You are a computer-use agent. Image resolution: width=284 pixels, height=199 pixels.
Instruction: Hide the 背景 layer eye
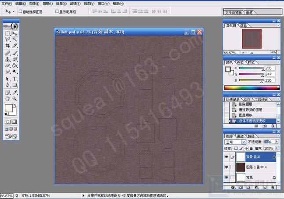(226, 177)
